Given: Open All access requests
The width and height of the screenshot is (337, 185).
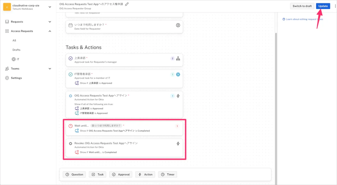Looking at the screenshot, I should [14, 40].
